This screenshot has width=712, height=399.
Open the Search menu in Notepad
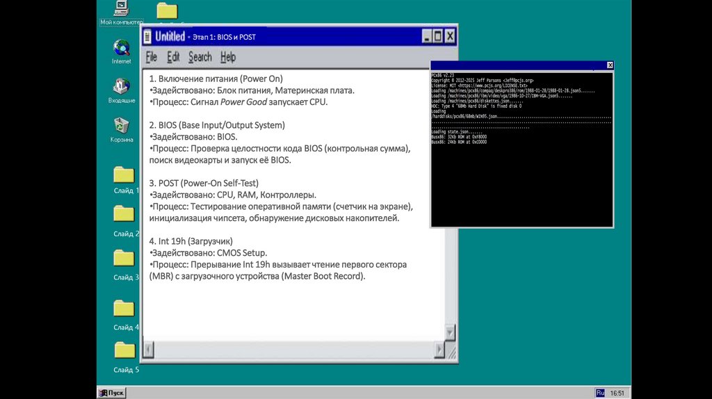click(x=200, y=57)
